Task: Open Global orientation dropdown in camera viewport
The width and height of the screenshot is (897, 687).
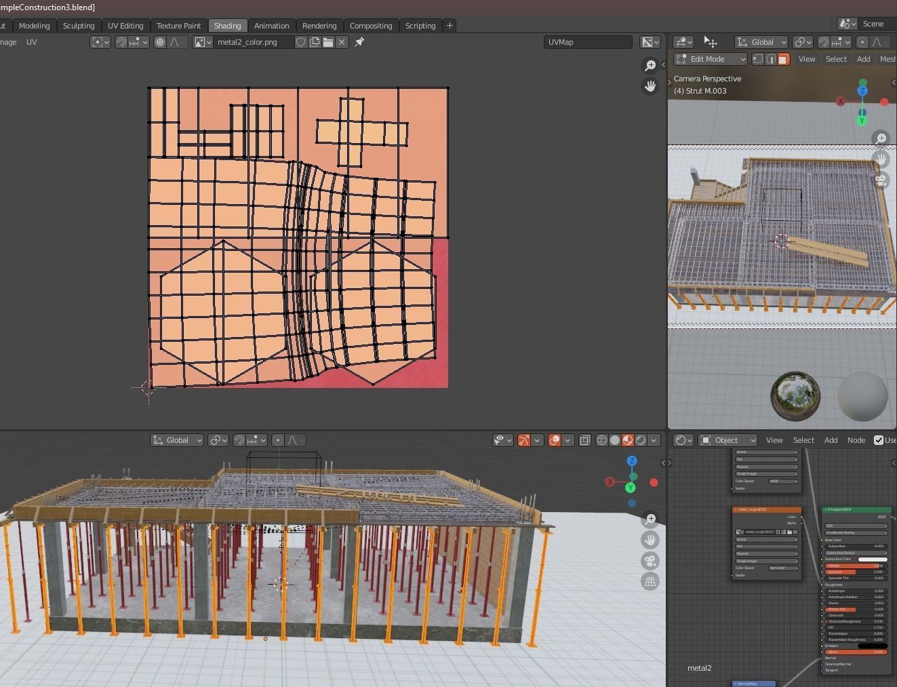Action: 762,42
